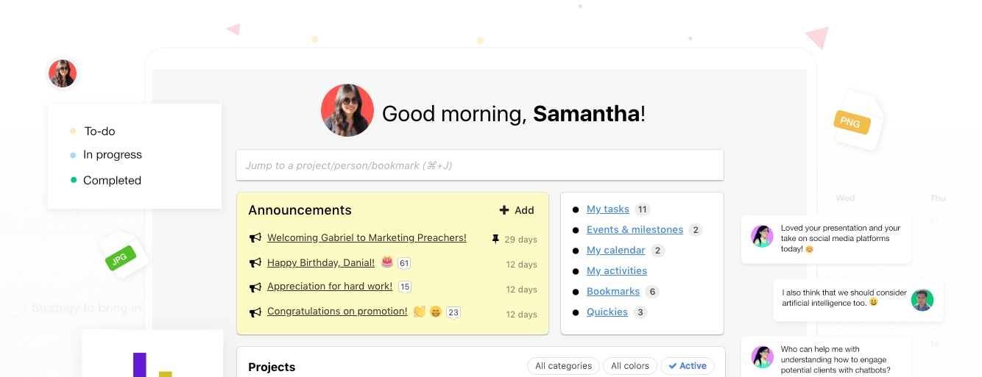The image size is (982, 377).
Task: Open the 15 comments bubble on Appreciation announcement
Action: tap(405, 287)
